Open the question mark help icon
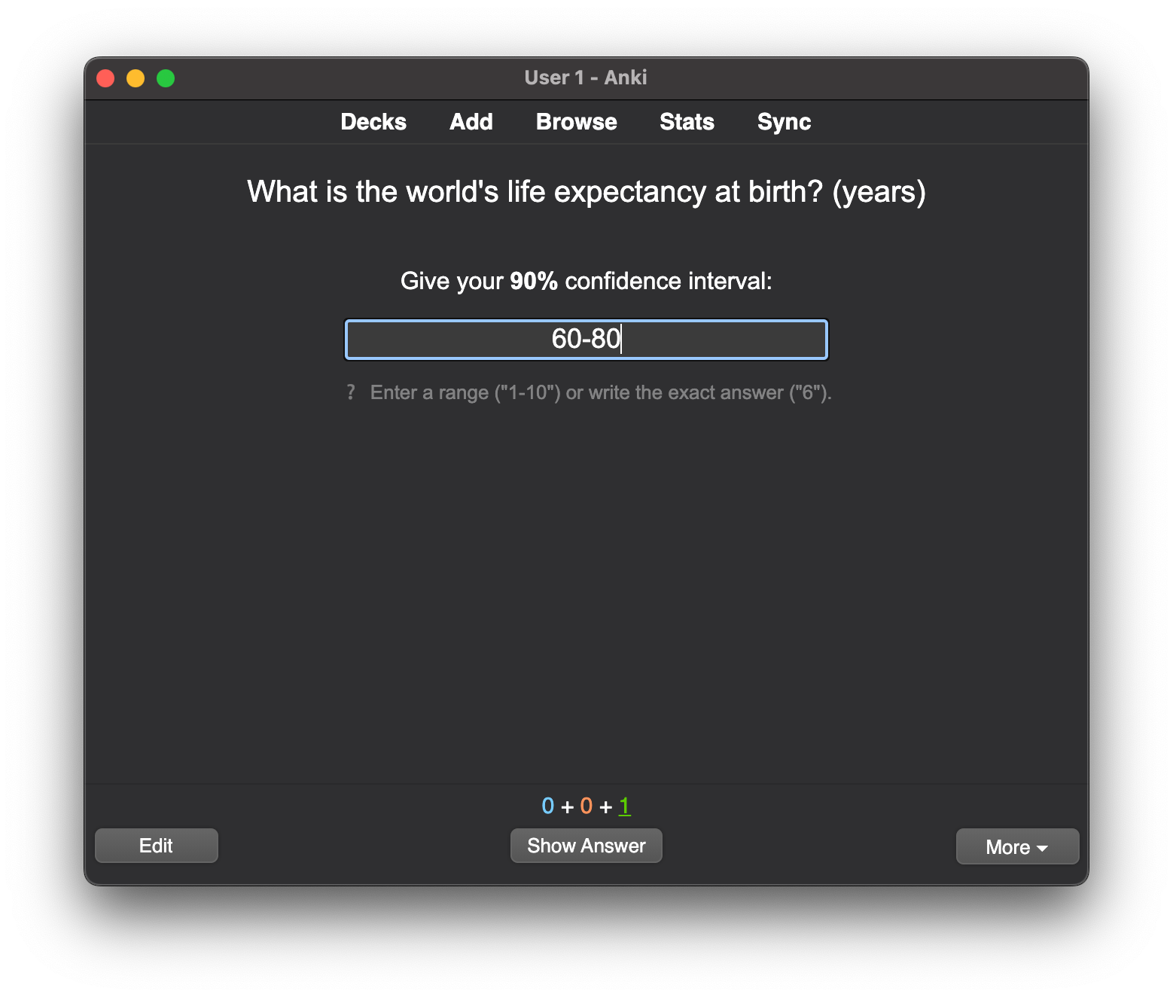Viewport: 1173px width, 997px height. (351, 392)
